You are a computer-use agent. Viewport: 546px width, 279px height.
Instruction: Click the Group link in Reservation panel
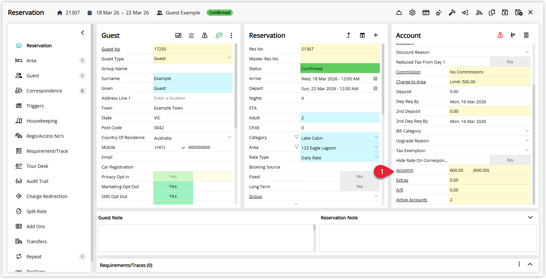255,196
